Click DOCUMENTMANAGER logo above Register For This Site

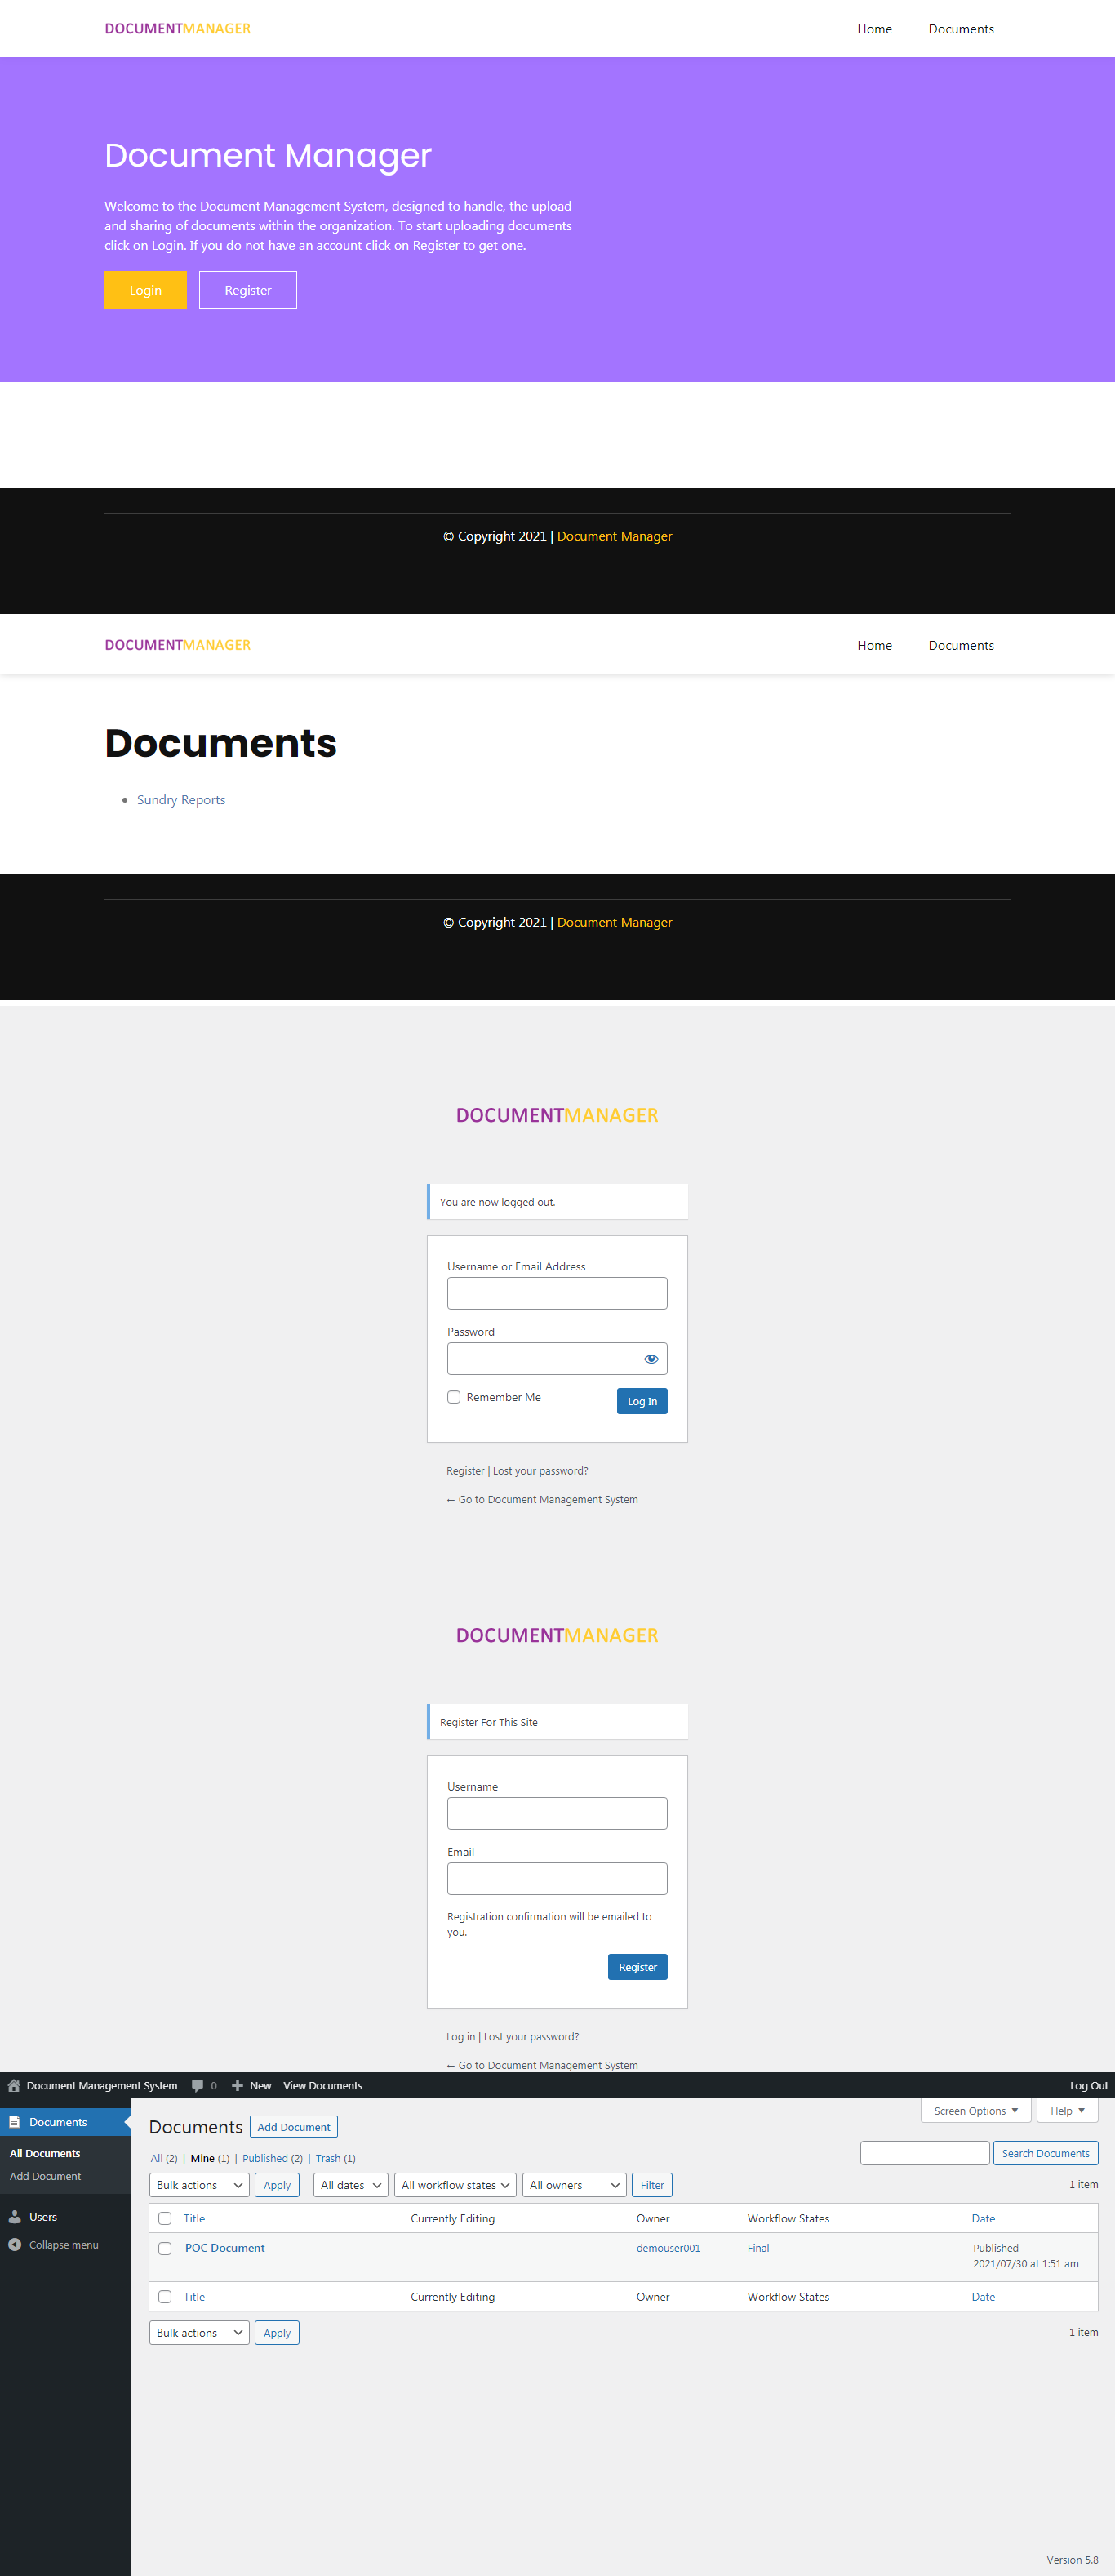(x=557, y=1635)
